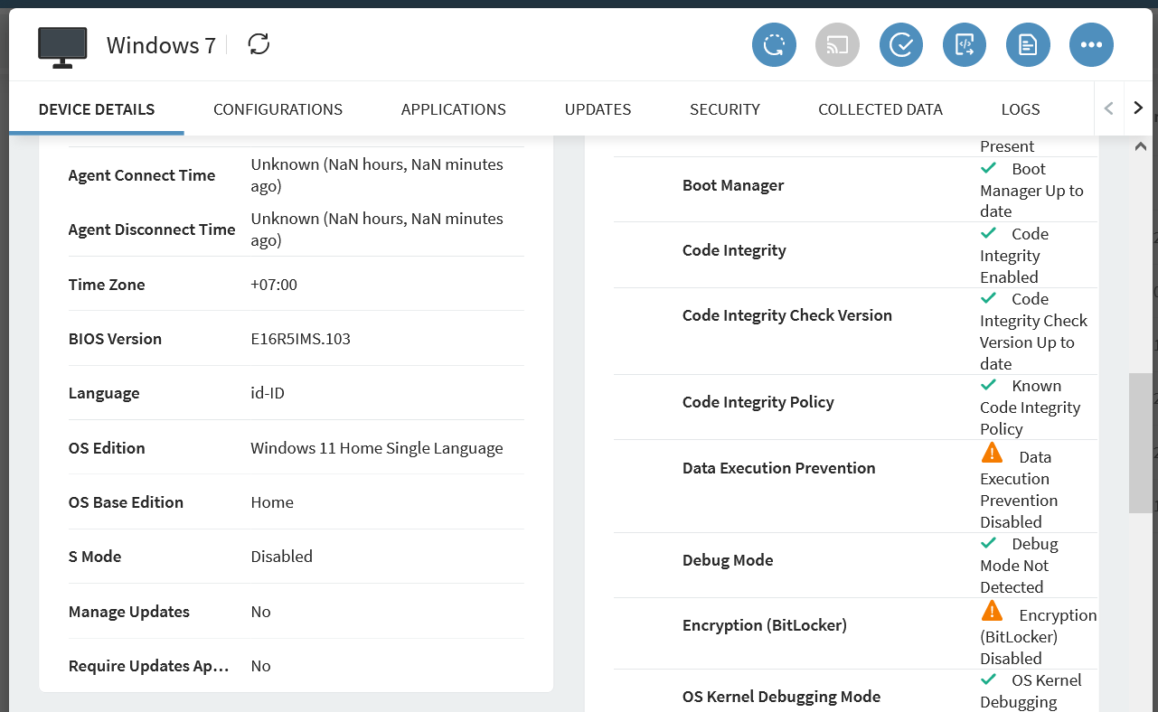
Task: Click the check-in circle checkmark icon
Action: point(900,45)
